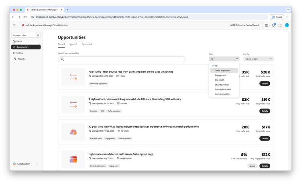The width and height of the screenshot is (301, 183).
Task: Click the Core Web Vitals tag
Action: coord(96,138)
